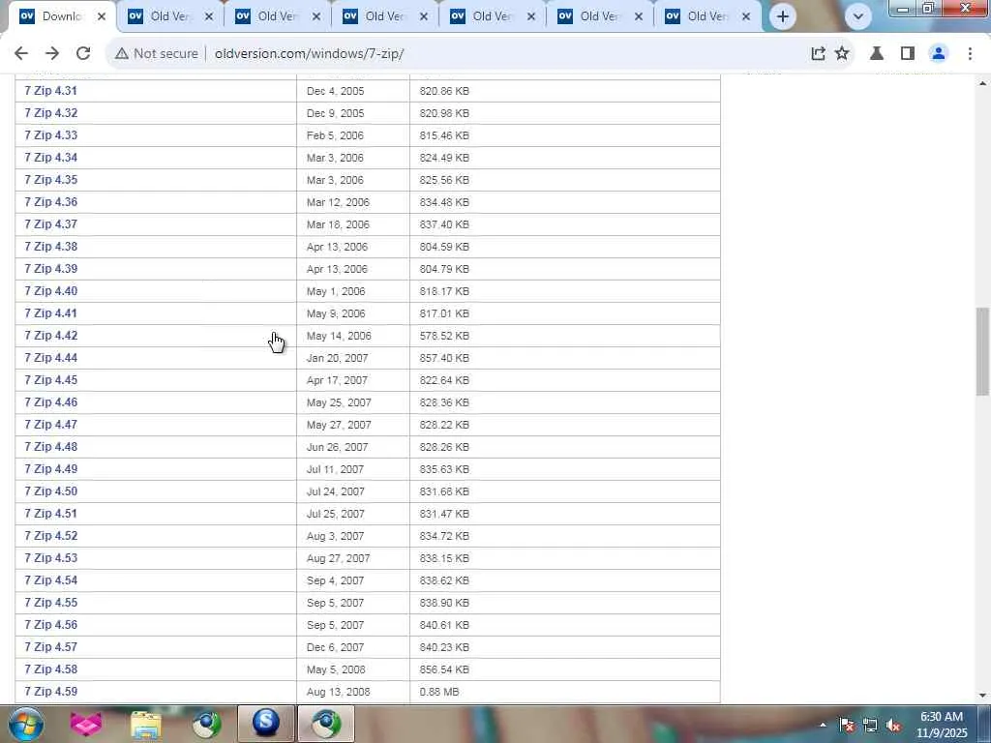Screen dimensions: 991x743
Task: Switch to the fifth tab titled Old Ver
Action: pos(493,16)
